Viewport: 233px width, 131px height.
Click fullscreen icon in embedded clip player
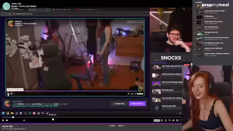[x=135, y=94]
